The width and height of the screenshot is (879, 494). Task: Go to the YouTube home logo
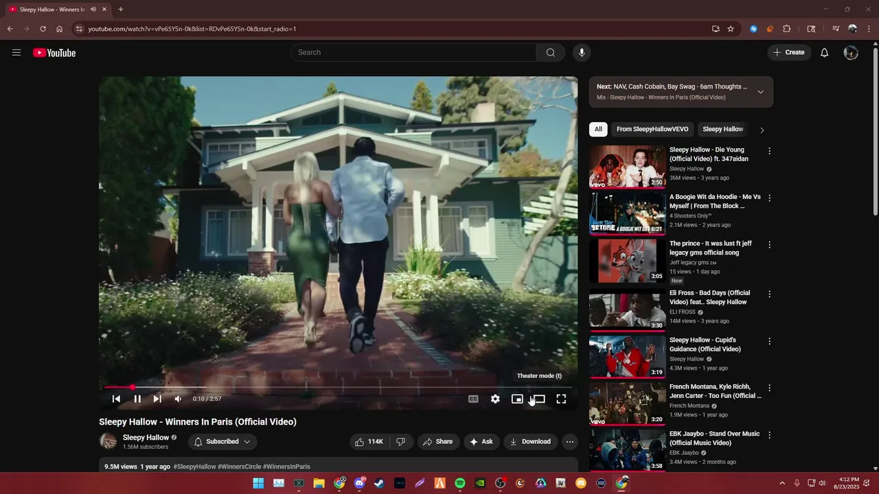[x=54, y=53]
